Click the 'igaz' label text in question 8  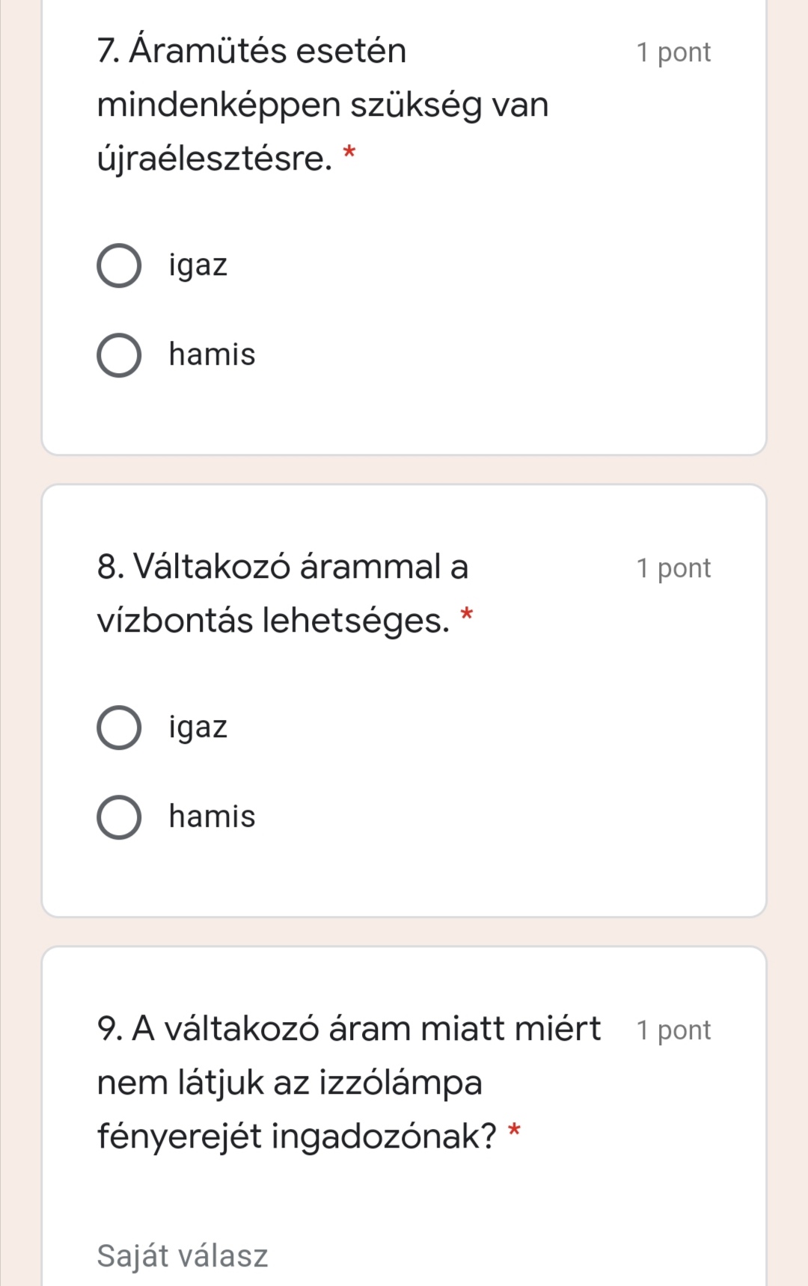[x=198, y=727]
